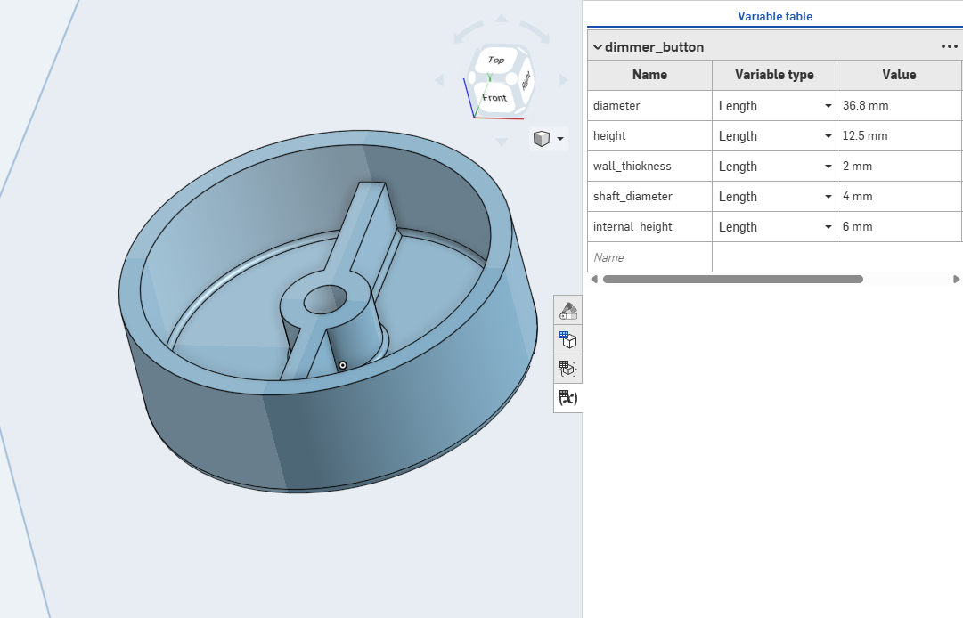
Task: Edit the 4 mm shaft_diameter value
Action: click(x=899, y=197)
